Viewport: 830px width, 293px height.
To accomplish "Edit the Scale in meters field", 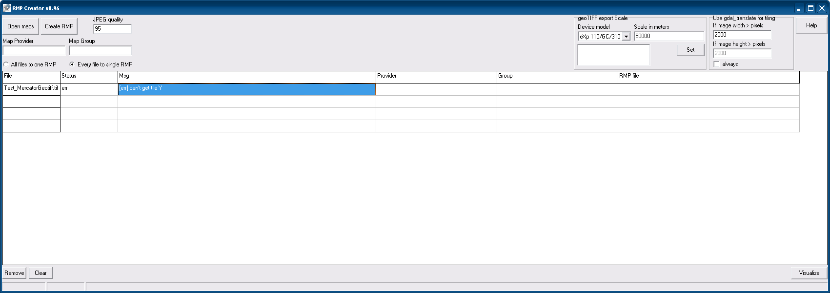I will click(668, 36).
